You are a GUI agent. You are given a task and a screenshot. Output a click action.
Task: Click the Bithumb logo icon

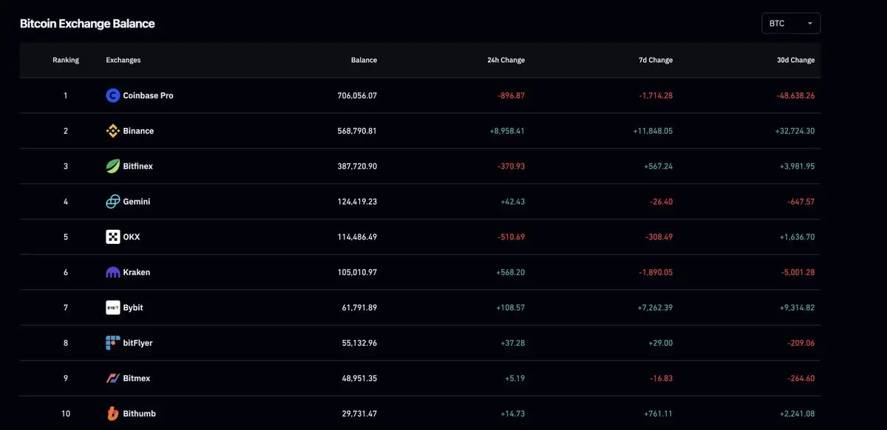click(112, 414)
